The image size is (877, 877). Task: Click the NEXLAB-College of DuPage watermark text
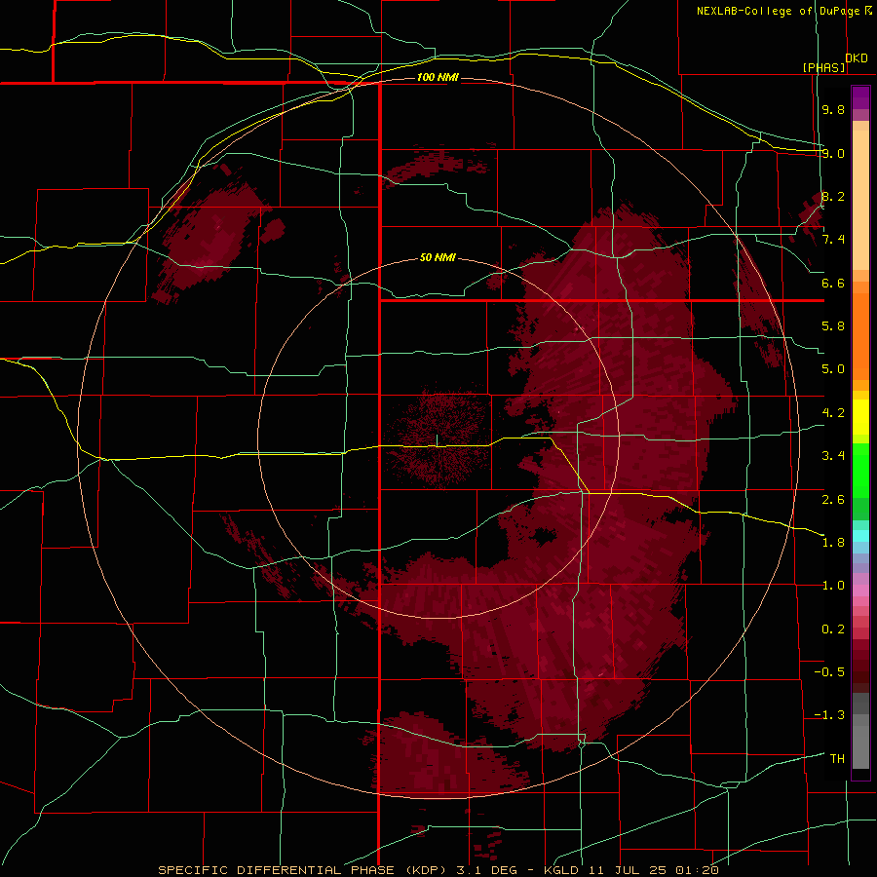(x=784, y=11)
